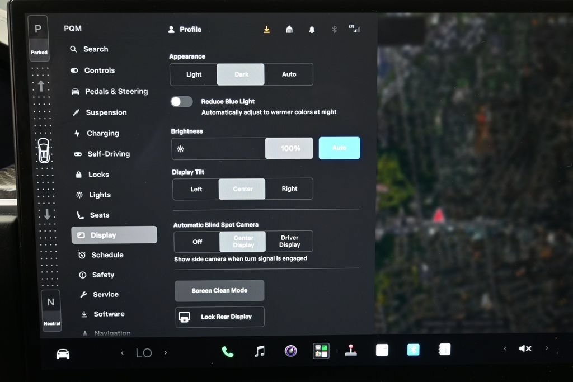Turn Off Automatic Blind Spot Camera
This screenshot has height=382, width=573.
click(x=198, y=242)
